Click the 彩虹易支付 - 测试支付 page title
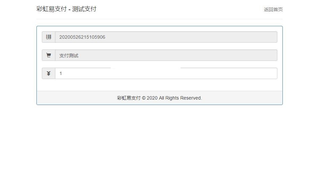 pos(66,9)
